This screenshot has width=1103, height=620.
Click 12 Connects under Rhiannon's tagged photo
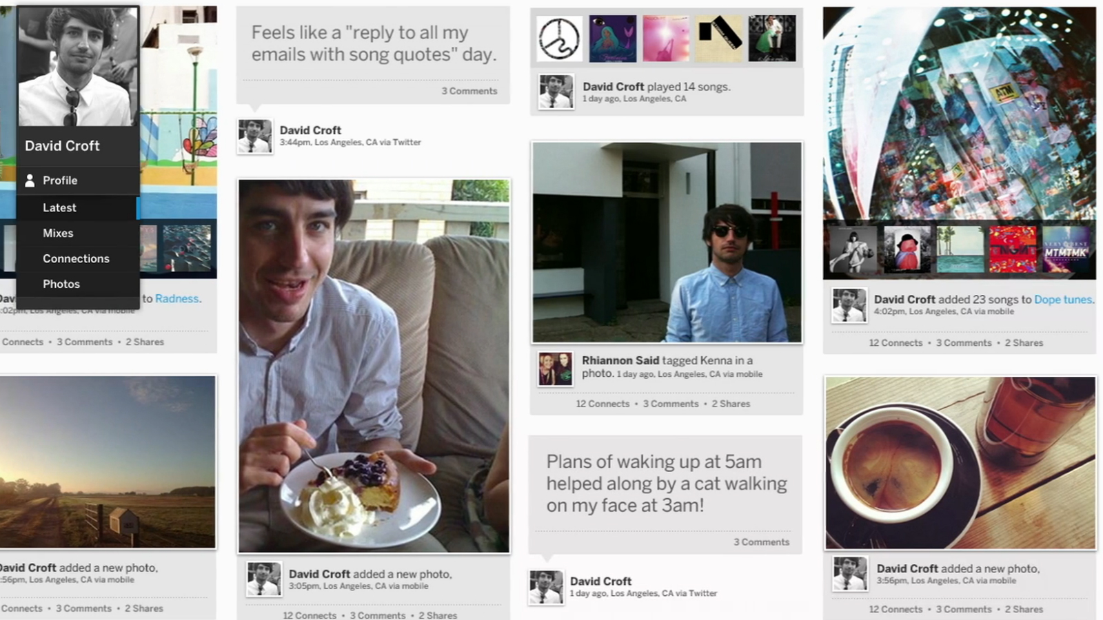[x=603, y=404]
